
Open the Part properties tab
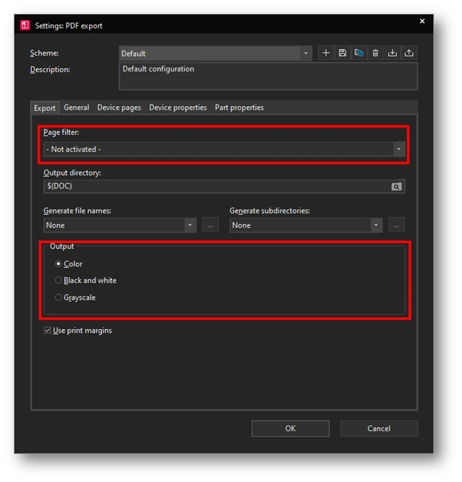pos(239,108)
